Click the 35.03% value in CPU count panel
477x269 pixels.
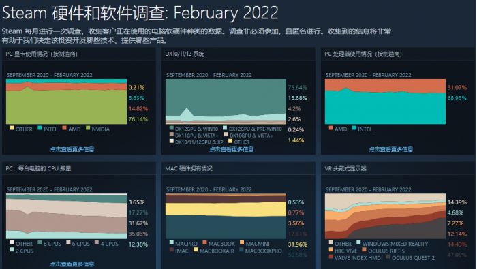(x=138, y=234)
